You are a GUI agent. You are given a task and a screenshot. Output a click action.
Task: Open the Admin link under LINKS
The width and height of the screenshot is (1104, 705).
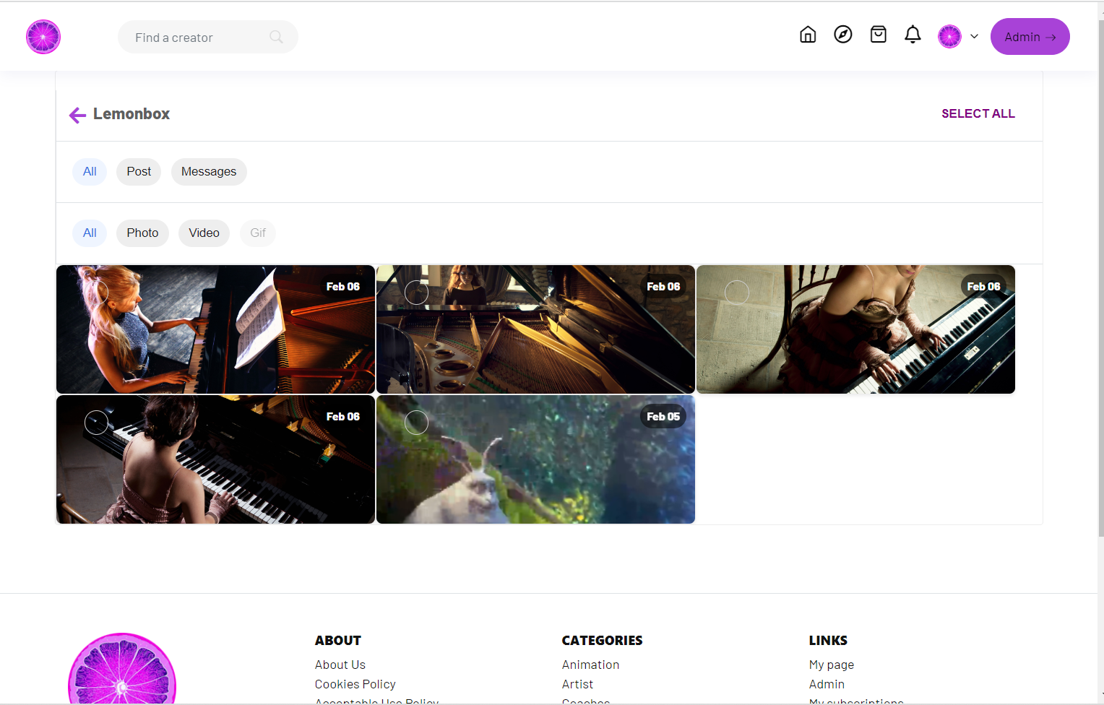827,684
